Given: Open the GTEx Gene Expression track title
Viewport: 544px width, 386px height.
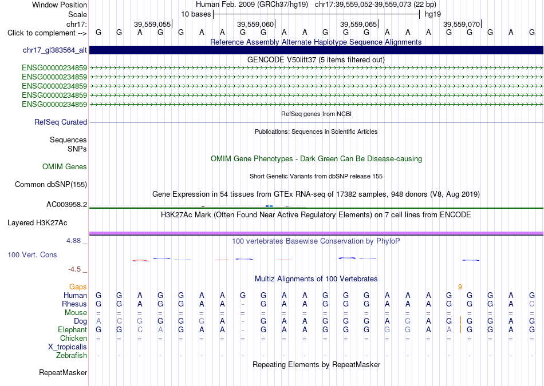Looking at the screenshot, I should click(316, 194).
